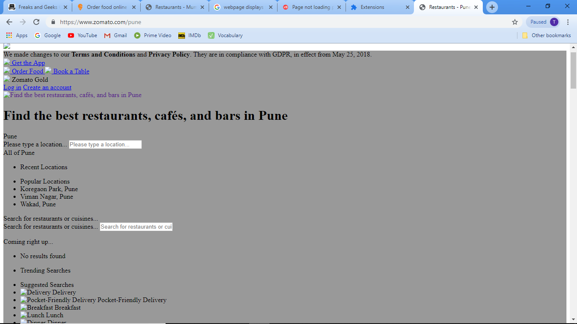Screen dimensions: 577x324
Task: Select the Breakfast suggested search
Action: click(51, 308)
